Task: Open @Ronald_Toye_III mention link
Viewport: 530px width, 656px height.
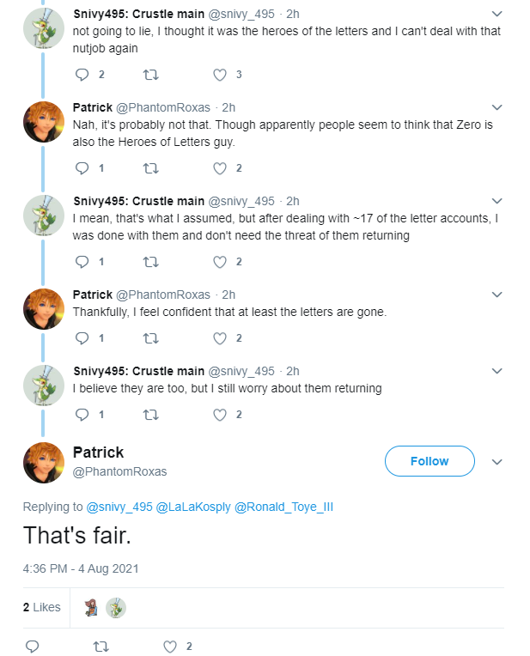Action: (283, 507)
